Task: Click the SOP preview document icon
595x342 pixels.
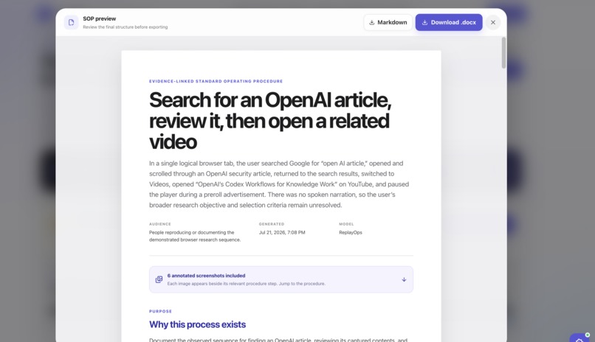Action: 72,22
